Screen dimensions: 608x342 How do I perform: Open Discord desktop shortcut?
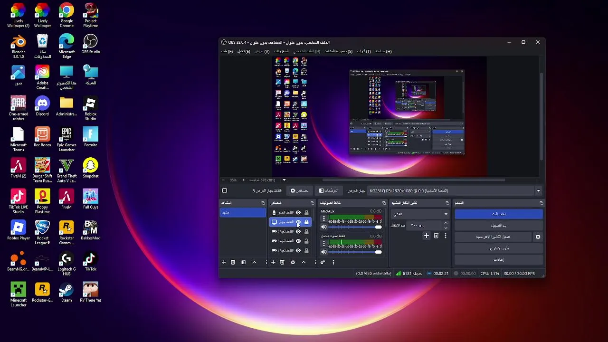coord(42,105)
